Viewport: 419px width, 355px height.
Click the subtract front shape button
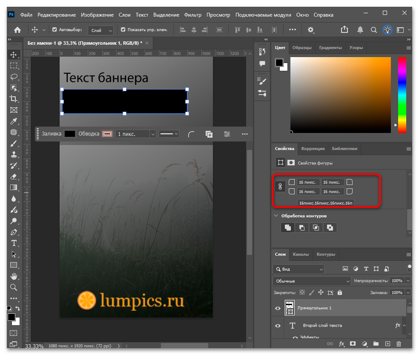tap(302, 228)
